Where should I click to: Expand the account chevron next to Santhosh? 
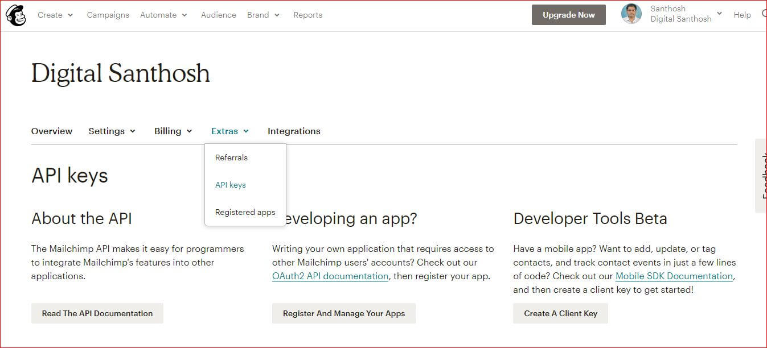click(719, 14)
